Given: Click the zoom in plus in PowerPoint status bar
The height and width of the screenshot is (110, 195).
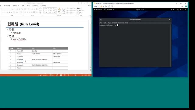Looking at the screenshot, I should [x=82, y=75].
